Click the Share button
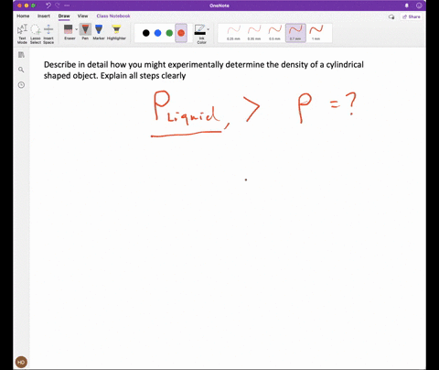The width and height of the screenshot is (439, 370). 412,16
